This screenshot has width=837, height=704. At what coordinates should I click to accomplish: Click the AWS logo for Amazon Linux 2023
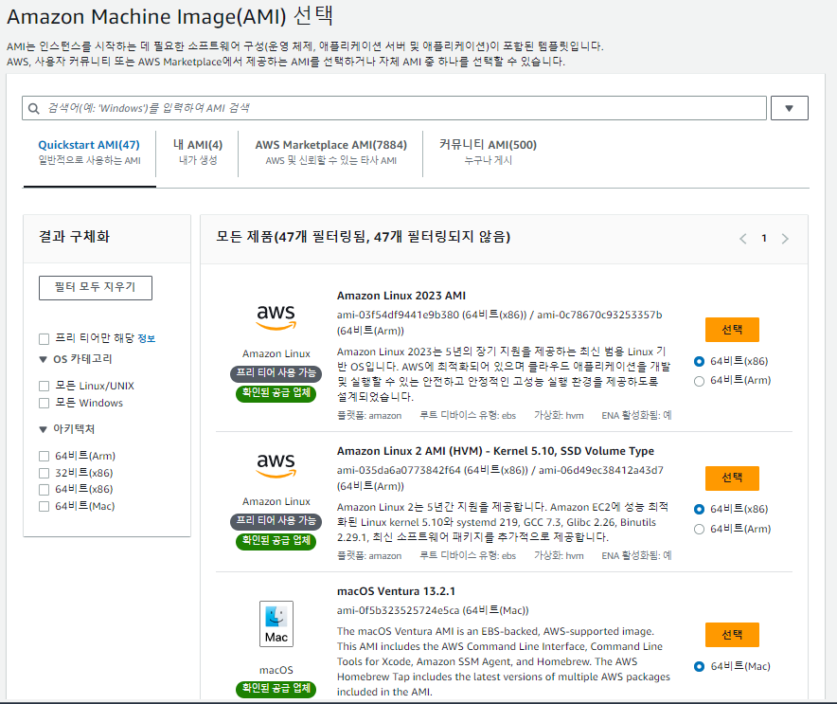(x=276, y=317)
